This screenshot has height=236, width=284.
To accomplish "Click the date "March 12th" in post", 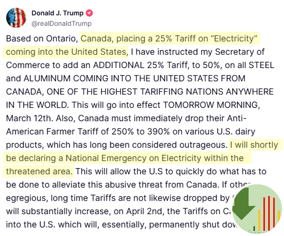I will point(28,118).
